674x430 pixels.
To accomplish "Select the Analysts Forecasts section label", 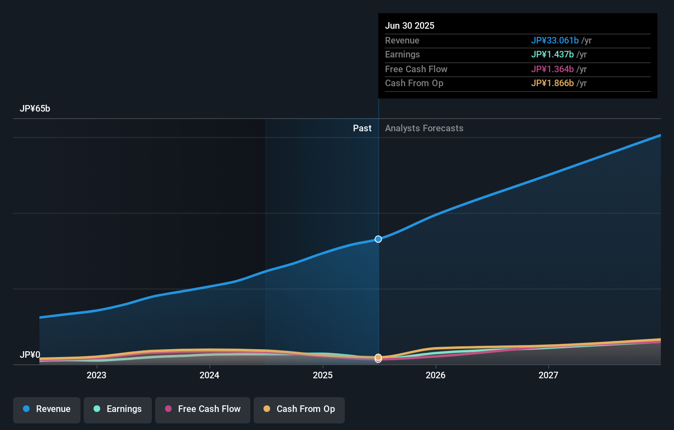I will pos(424,128).
